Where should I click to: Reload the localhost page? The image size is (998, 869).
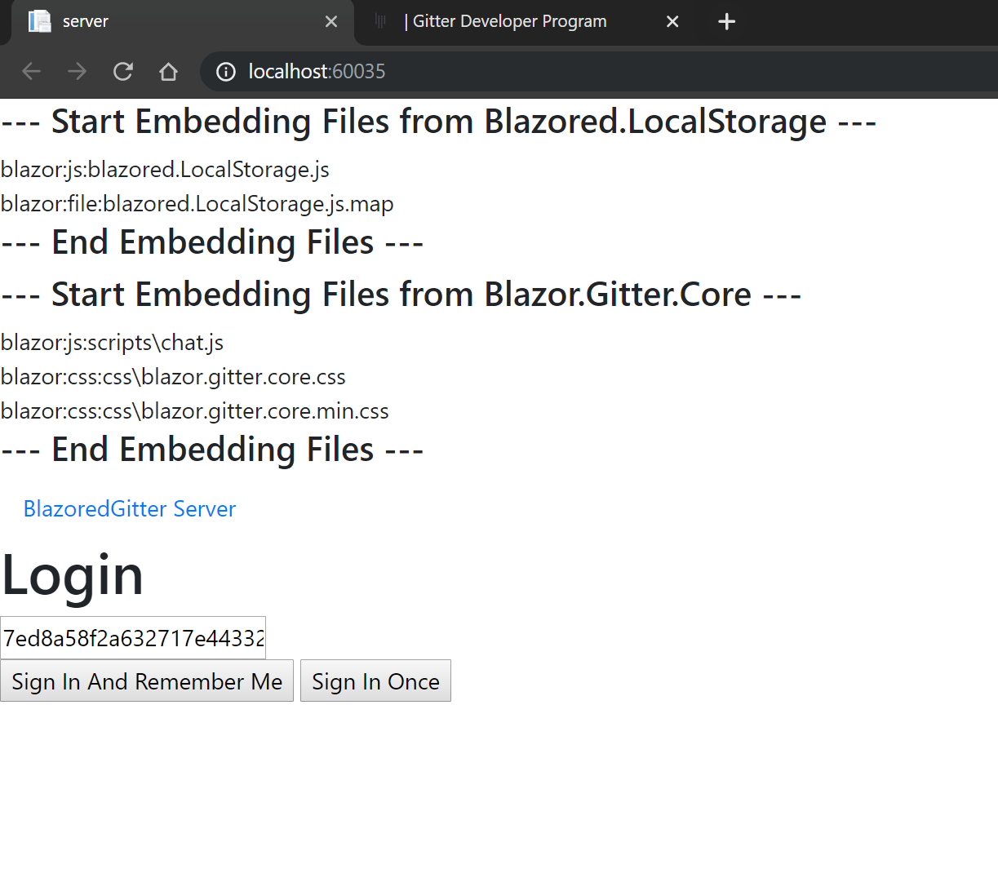pos(122,72)
